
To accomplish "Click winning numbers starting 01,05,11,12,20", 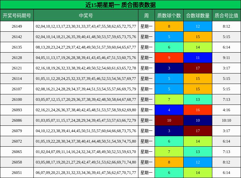I will click(x=86, y=79).
